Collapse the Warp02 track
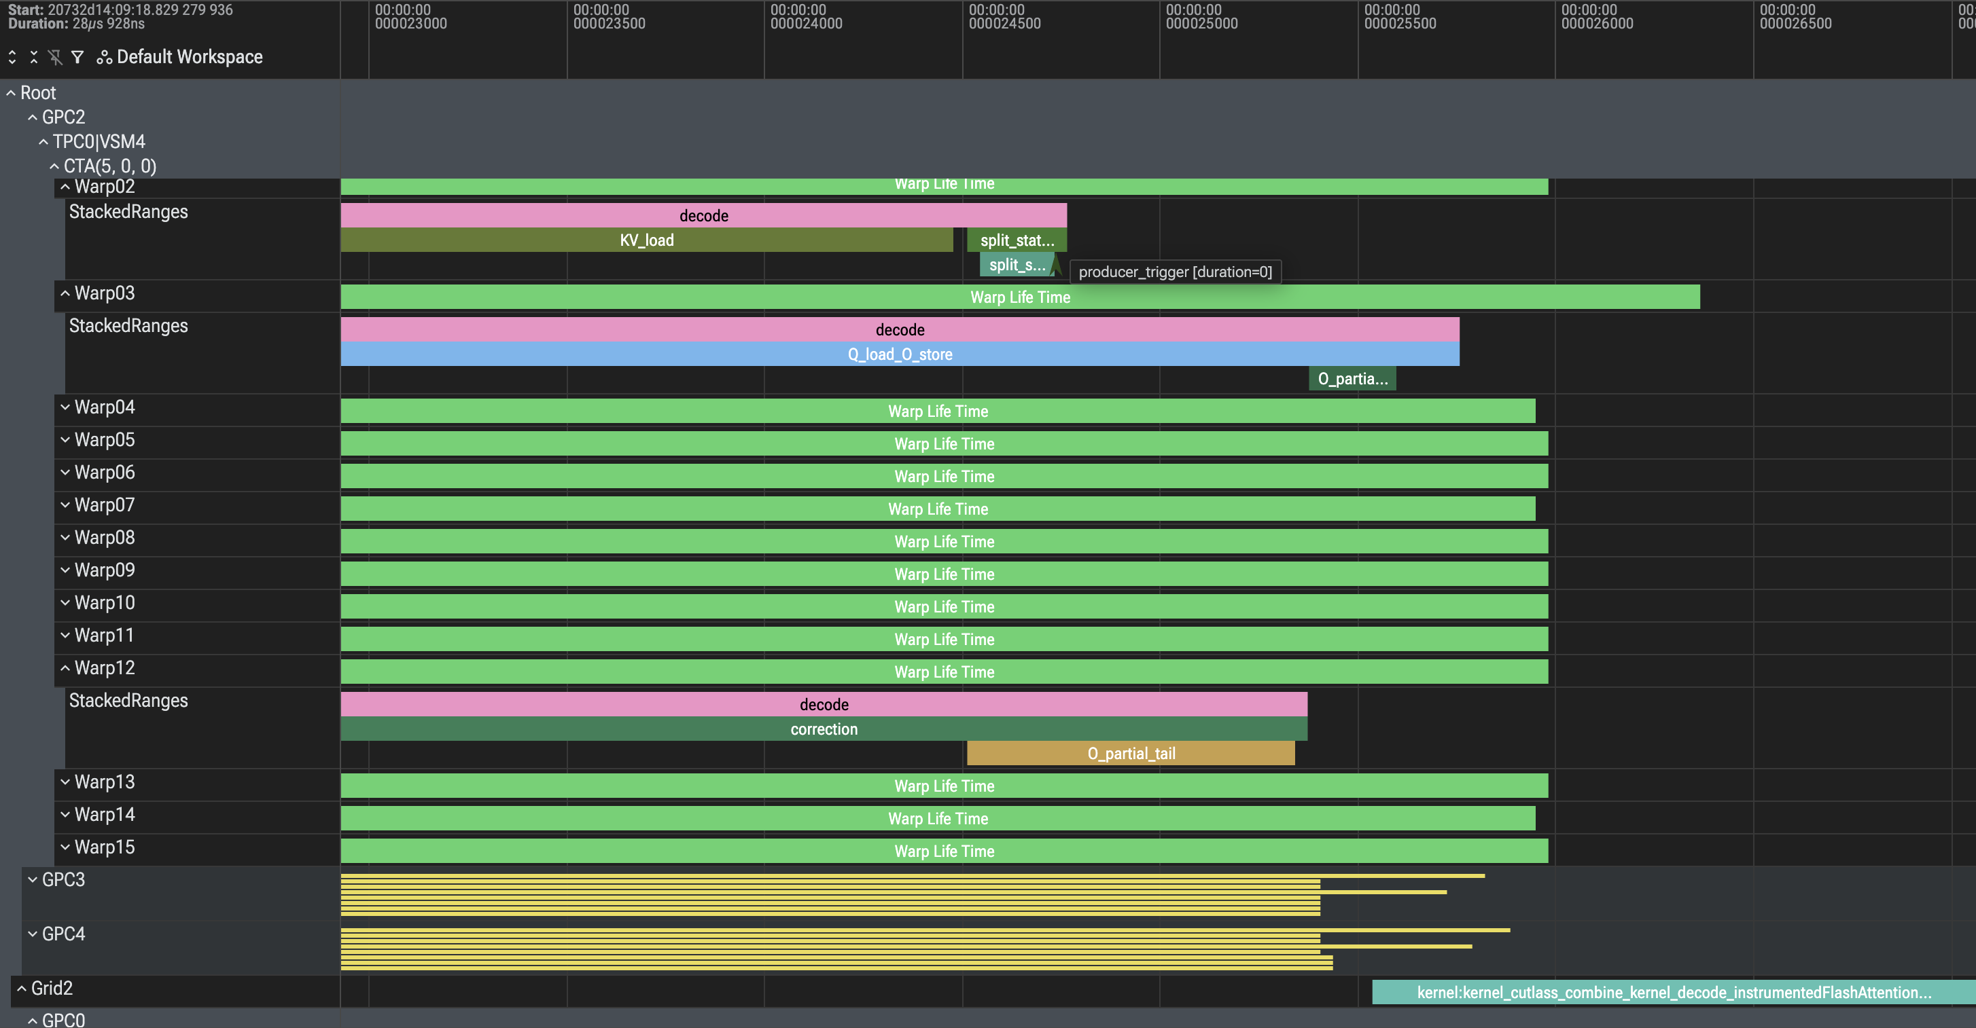1976x1028 pixels. [x=65, y=186]
